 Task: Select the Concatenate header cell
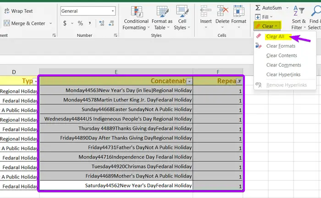[116, 81]
